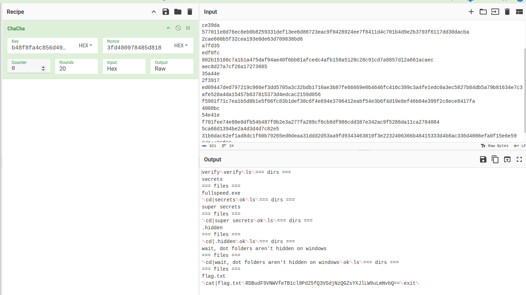Disable the ChaCha operation
The width and height of the screenshot is (526, 295).
pos(178,28)
